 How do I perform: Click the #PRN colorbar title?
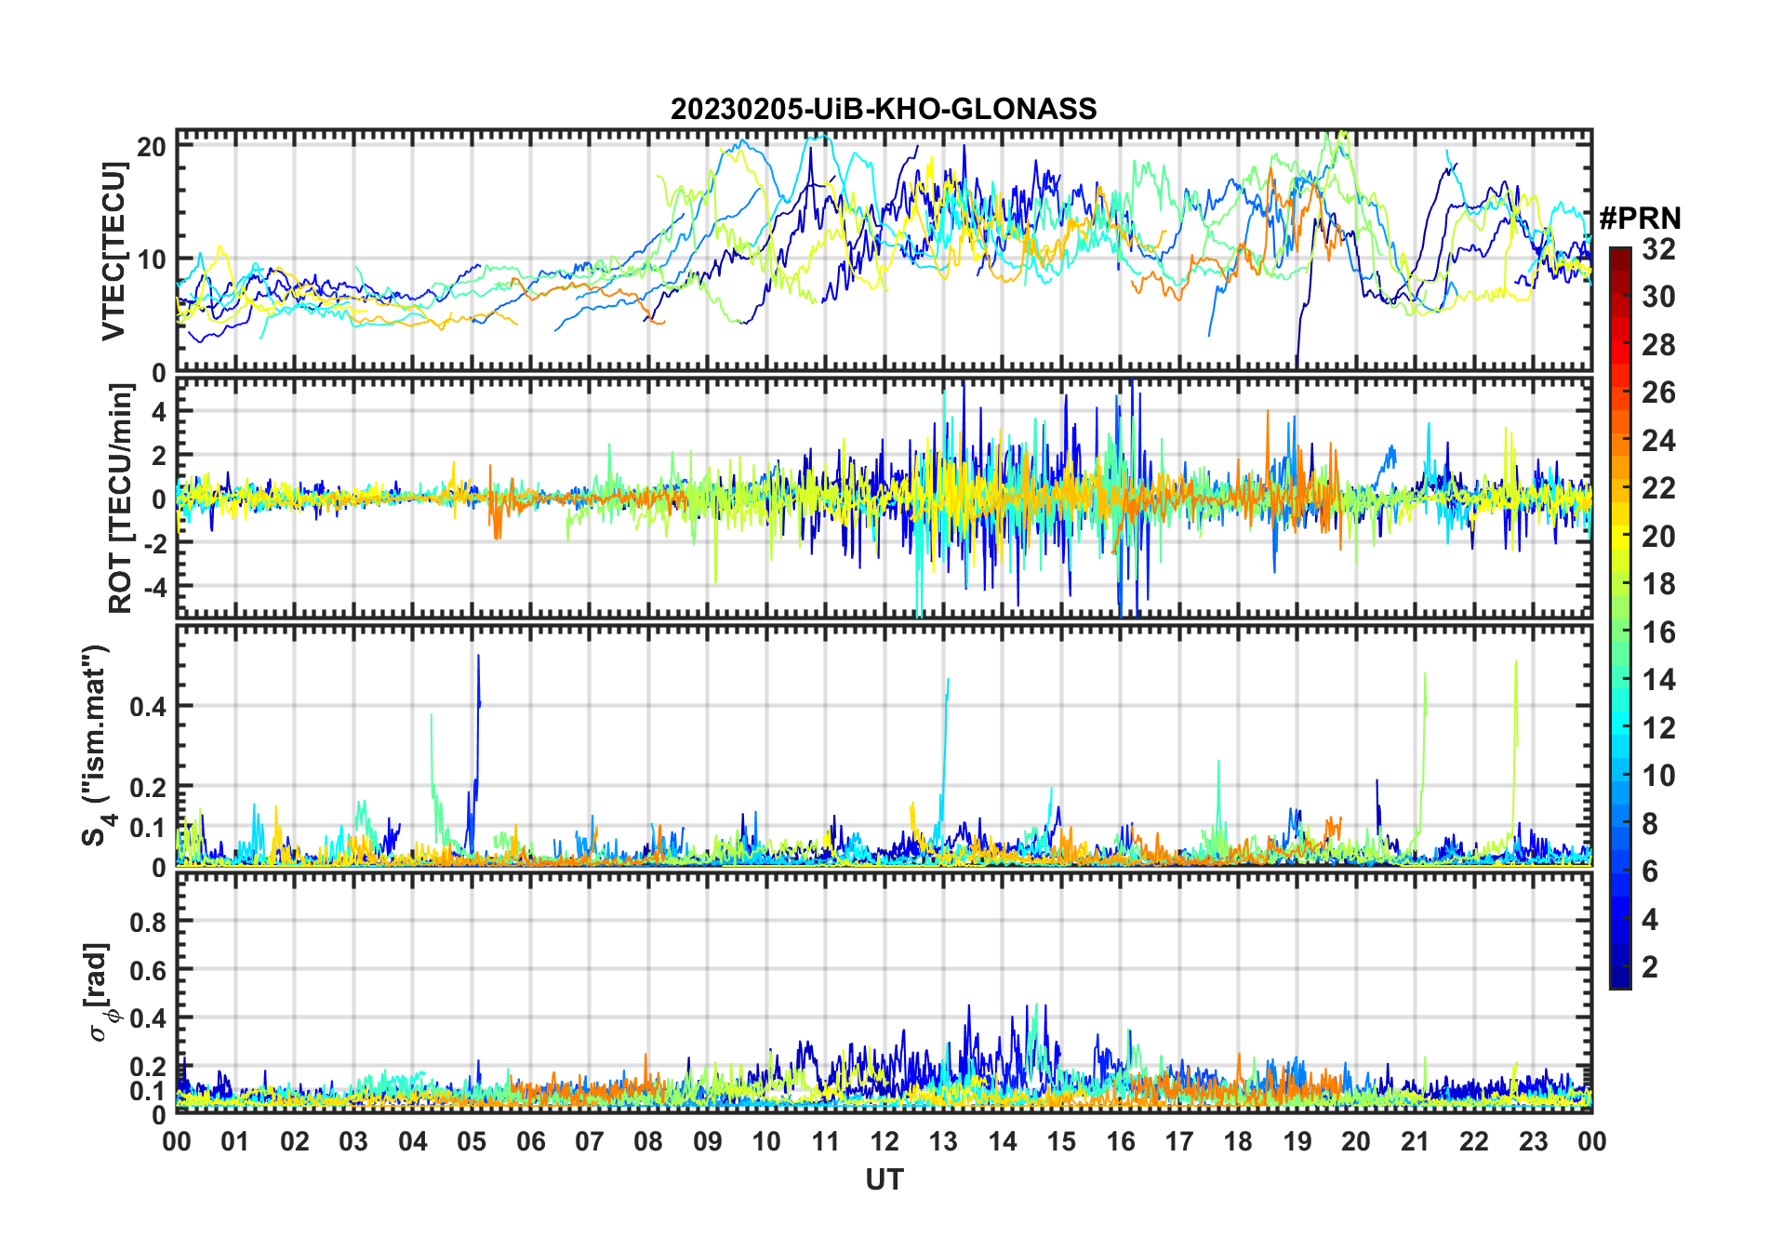tap(1640, 219)
